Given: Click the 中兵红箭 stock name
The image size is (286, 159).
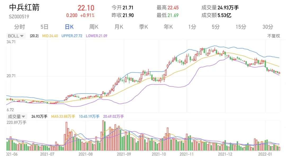Looking at the screenshot, I should click(x=24, y=7).
